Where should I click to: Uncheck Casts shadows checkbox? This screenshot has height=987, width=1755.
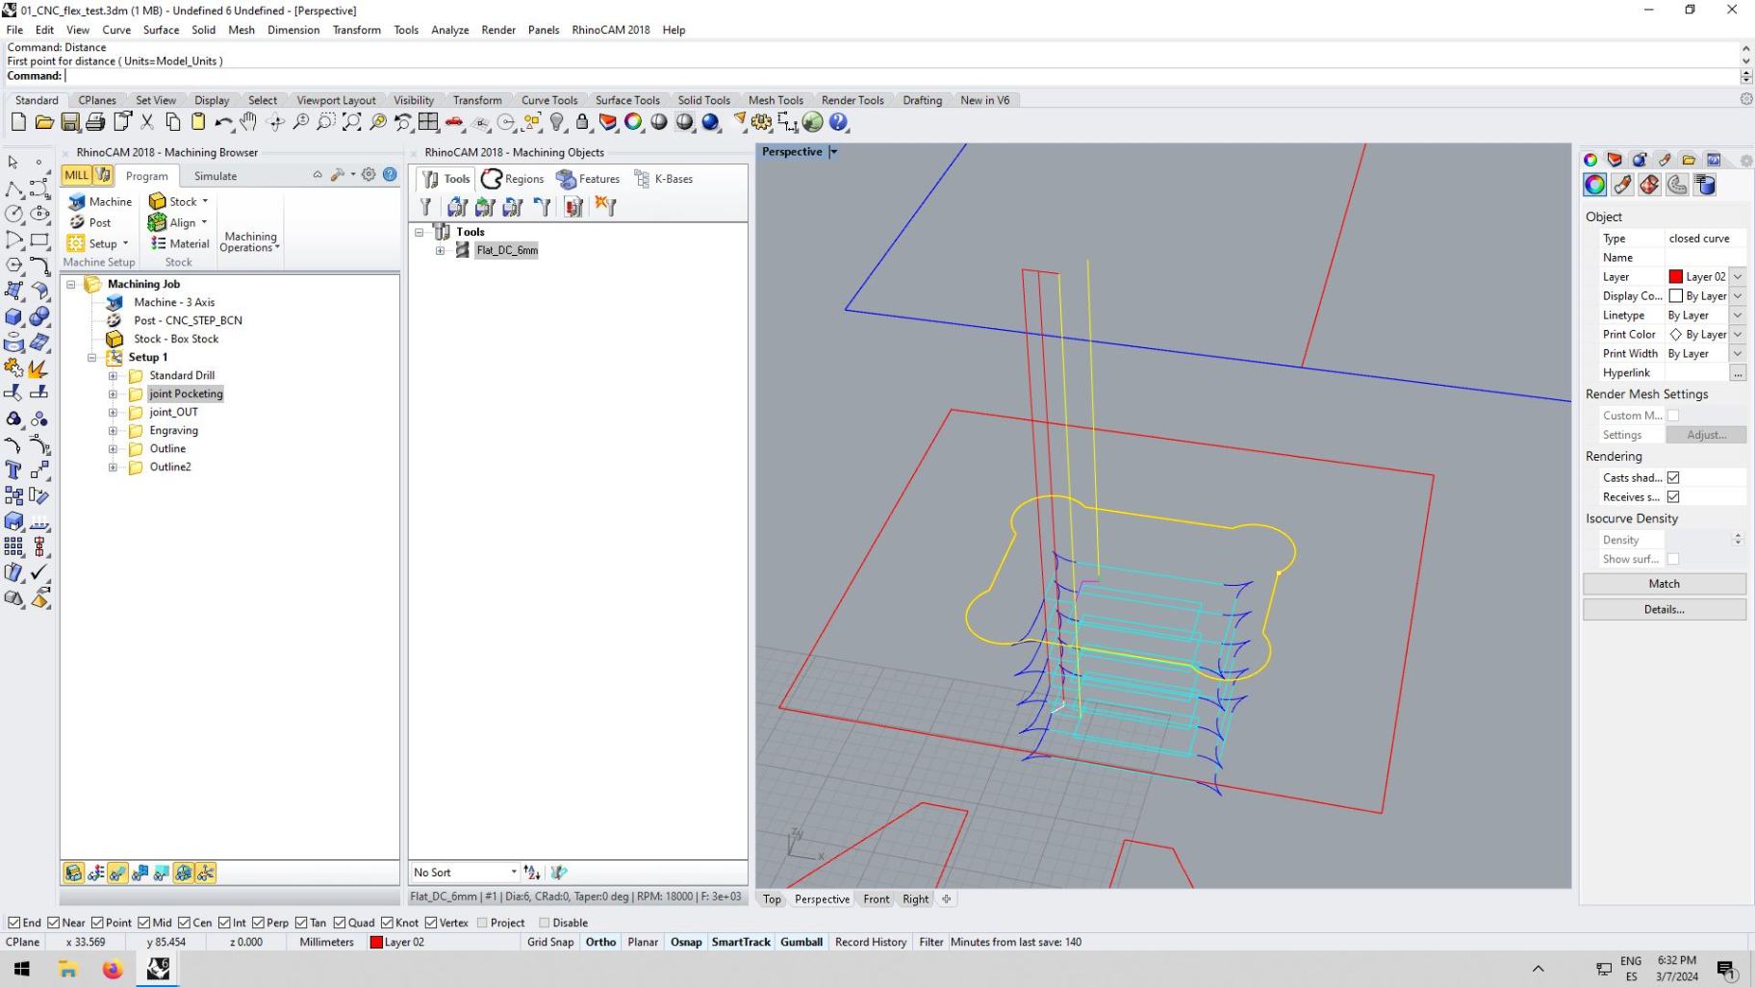(x=1673, y=477)
